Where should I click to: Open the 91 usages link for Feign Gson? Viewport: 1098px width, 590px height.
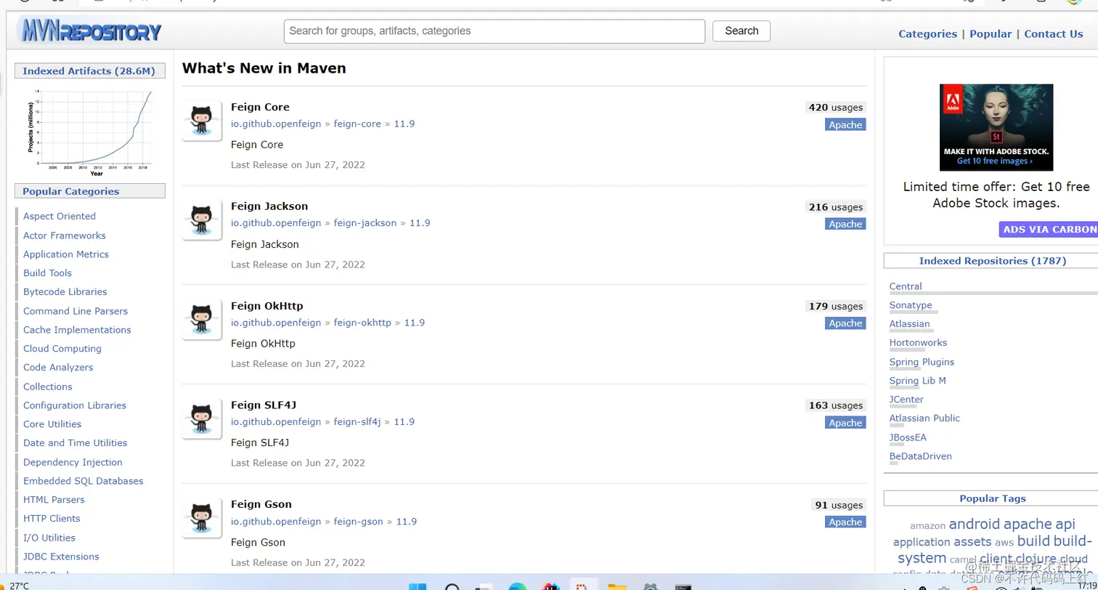click(839, 505)
